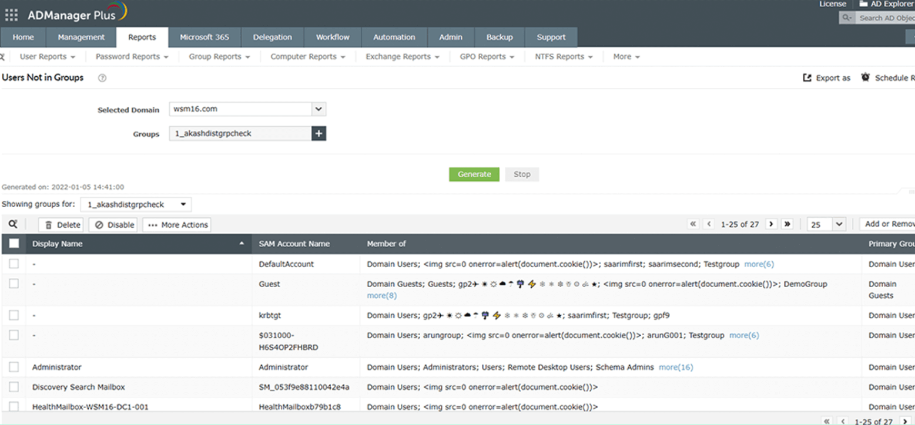Switch to the Support tab
This screenshot has width=915, height=425.
tap(551, 37)
